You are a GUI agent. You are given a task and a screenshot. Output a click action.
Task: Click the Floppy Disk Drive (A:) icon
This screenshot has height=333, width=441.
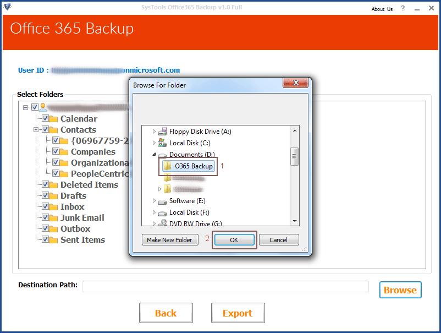(x=162, y=132)
